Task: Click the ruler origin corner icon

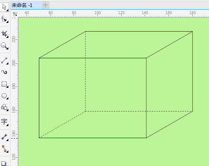Action: click(x=15, y=14)
